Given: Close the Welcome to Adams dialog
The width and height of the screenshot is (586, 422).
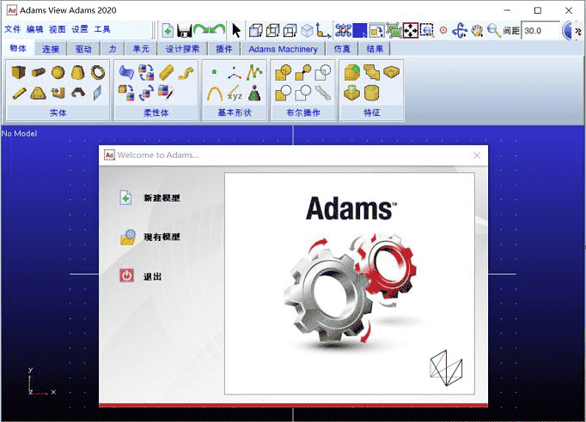Looking at the screenshot, I should click(x=477, y=155).
